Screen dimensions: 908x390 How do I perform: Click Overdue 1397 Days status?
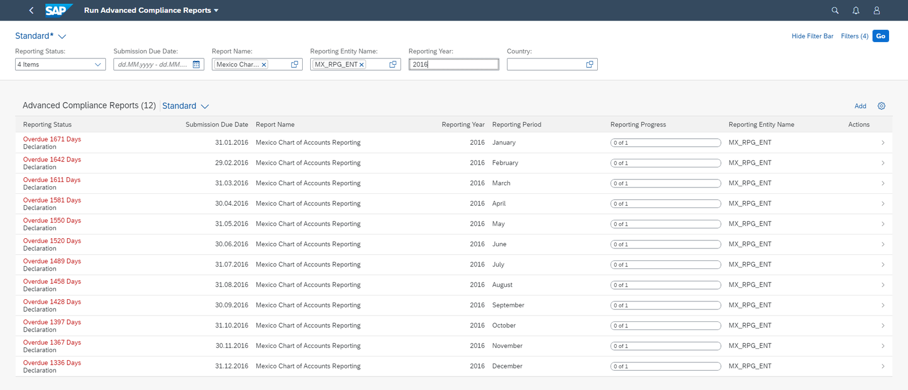52,322
